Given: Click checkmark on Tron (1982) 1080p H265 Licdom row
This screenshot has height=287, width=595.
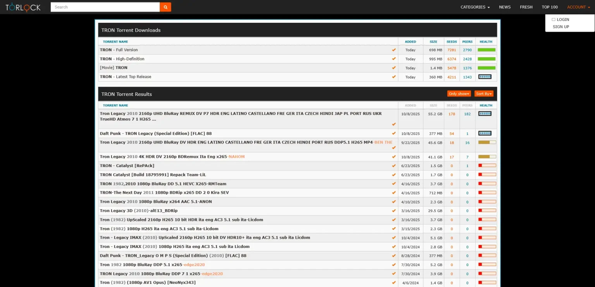Looking at the screenshot, I should [x=394, y=229].
